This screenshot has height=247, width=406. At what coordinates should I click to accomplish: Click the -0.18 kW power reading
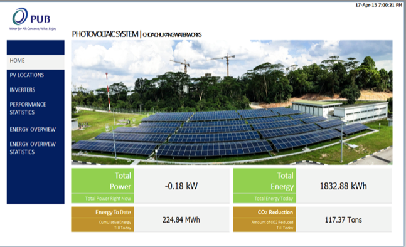tap(181, 186)
